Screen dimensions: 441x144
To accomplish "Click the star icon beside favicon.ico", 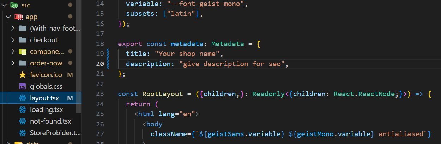I will pos(23,75).
